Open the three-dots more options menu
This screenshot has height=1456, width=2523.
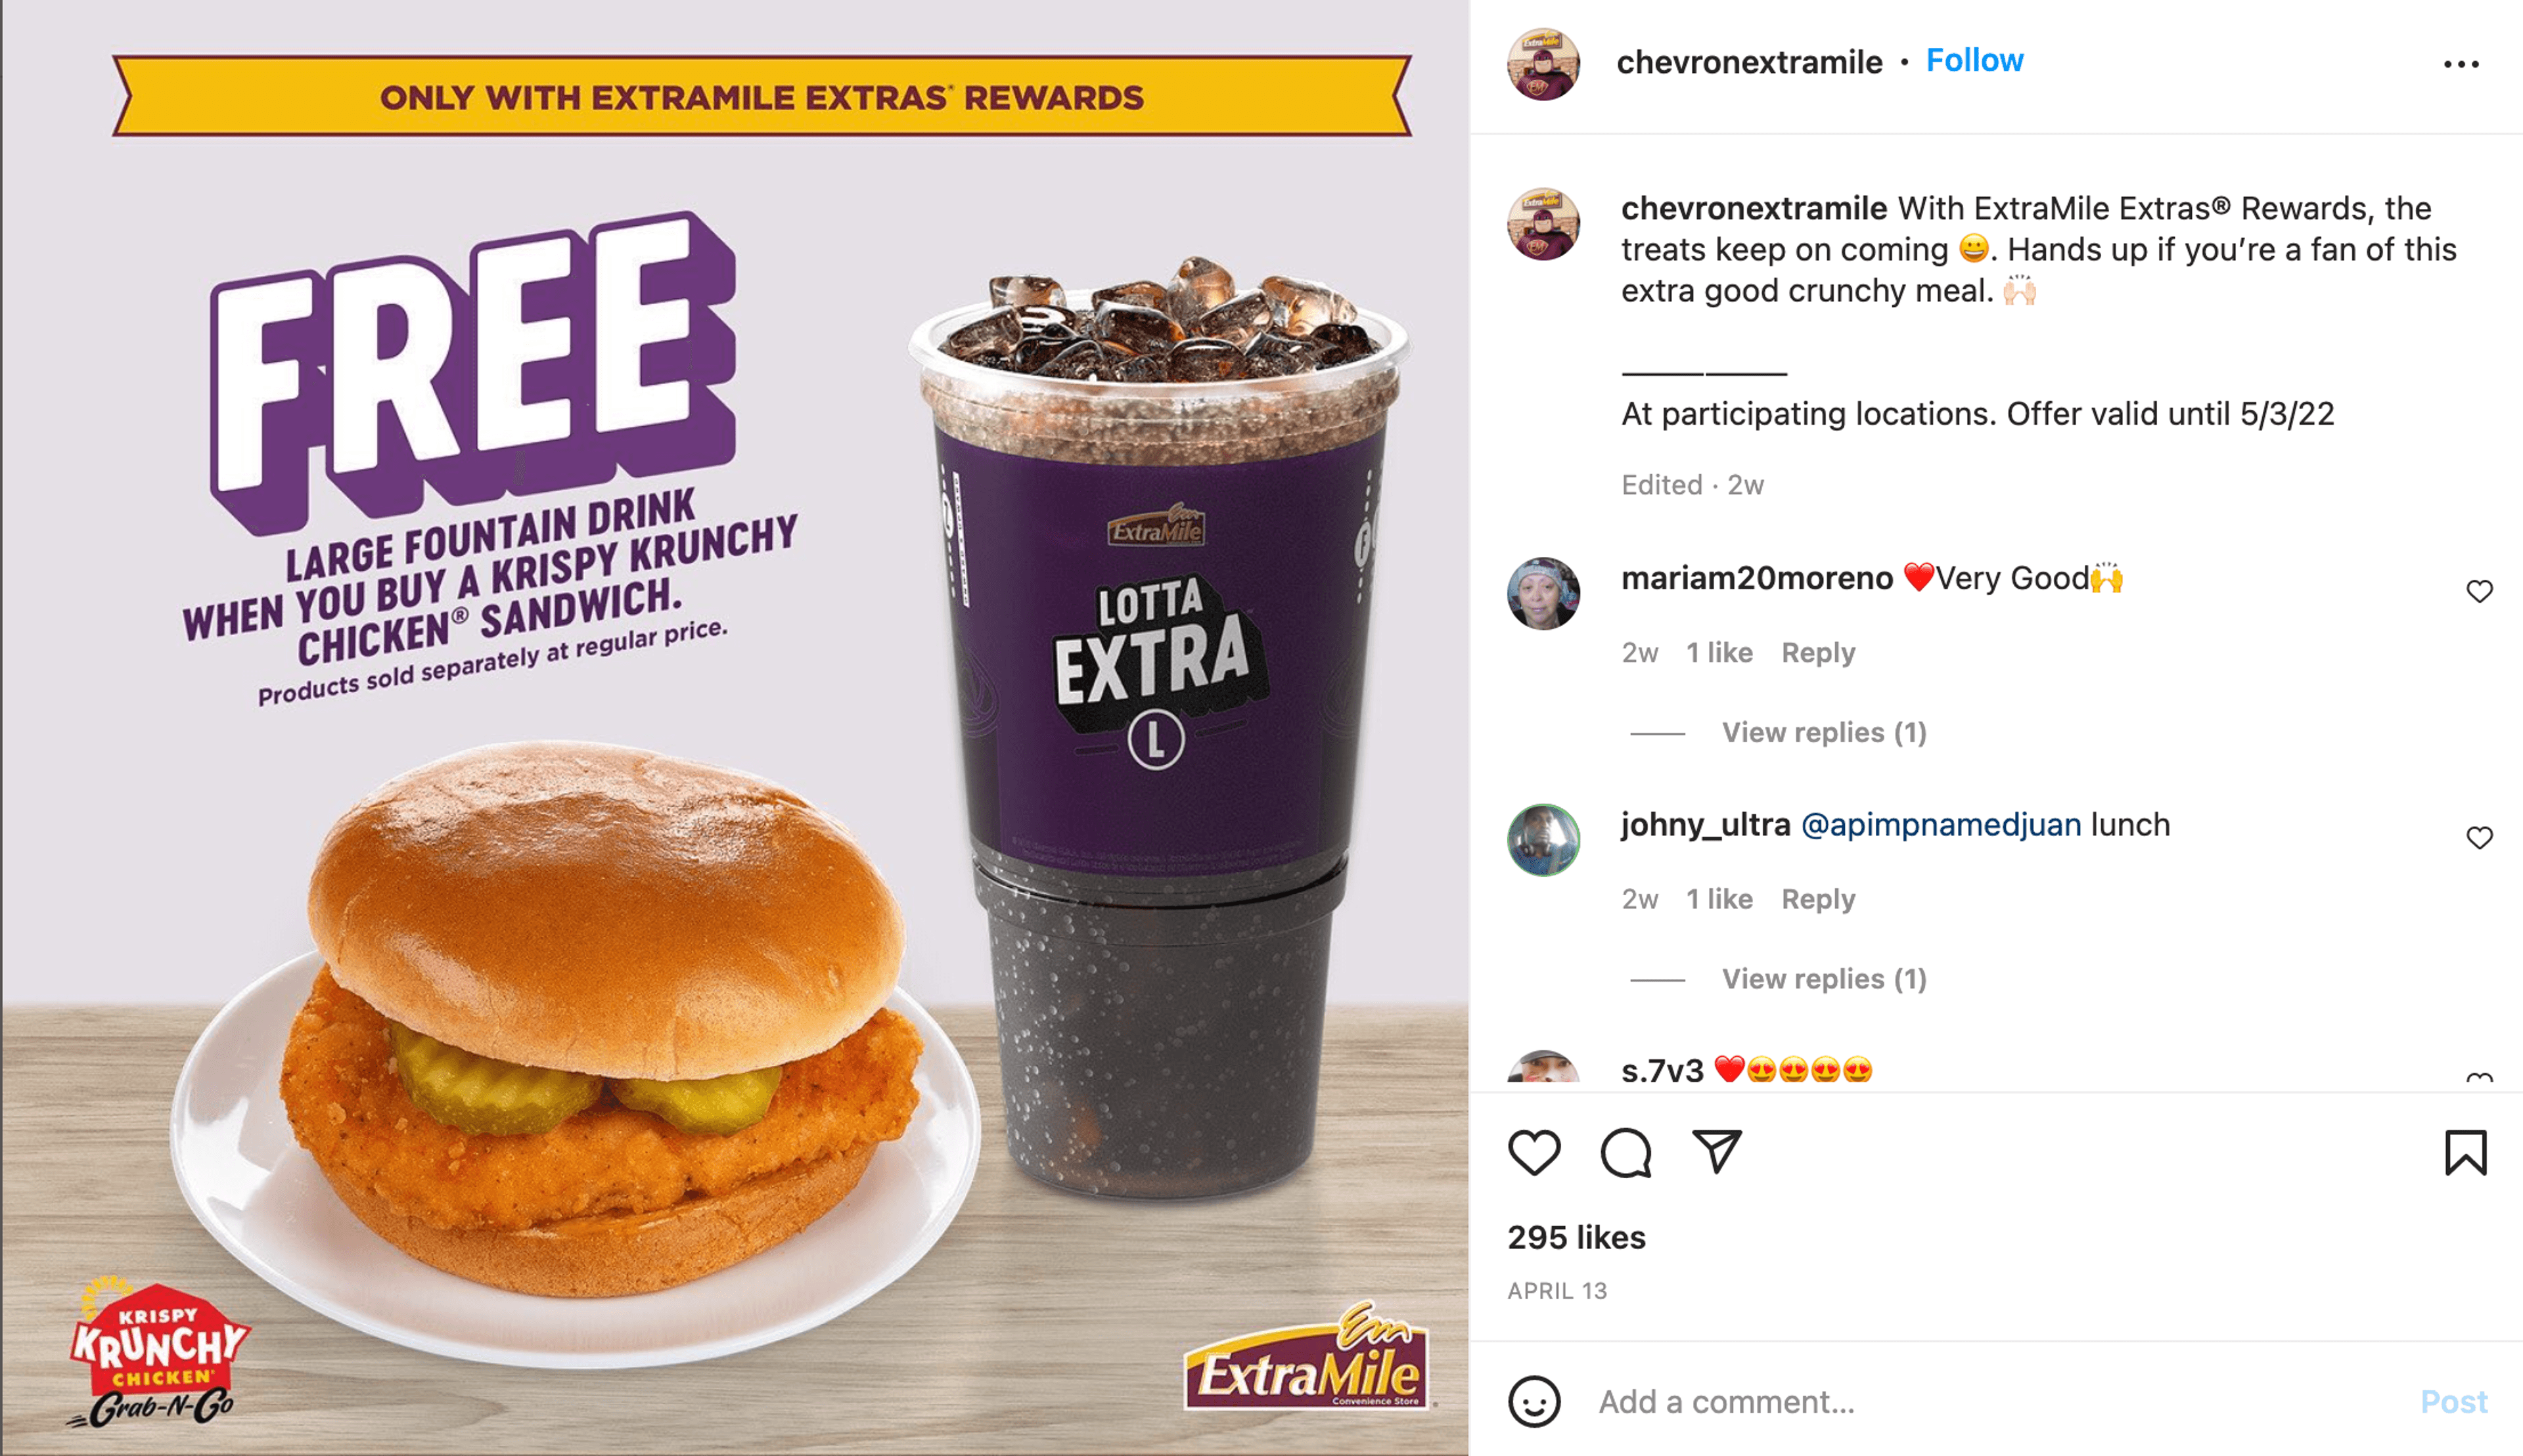pyautogui.click(x=2461, y=64)
